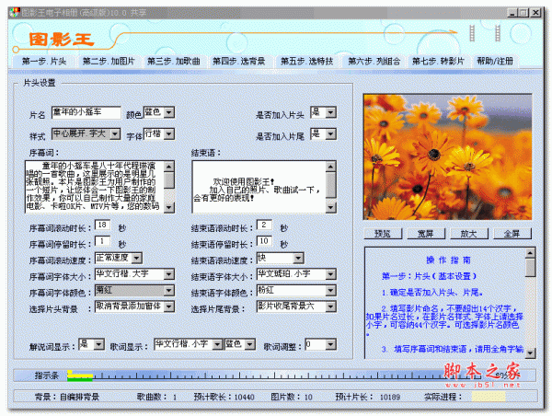Viewport: 552px width, 416px height.
Task: Open 歌词显示 color dropdown 蓝色
Action: [x=250, y=344]
